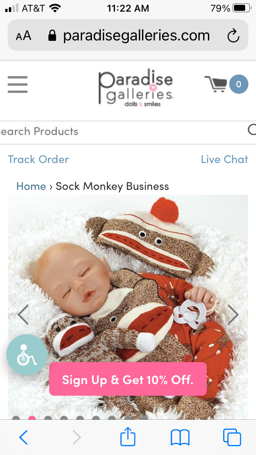This screenshot has height=455, width=256.
Task: Reload the page with refresh icon
Action: click(x=233, y=36)
